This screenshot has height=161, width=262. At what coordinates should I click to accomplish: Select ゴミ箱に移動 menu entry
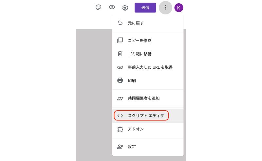pos(148,54)
